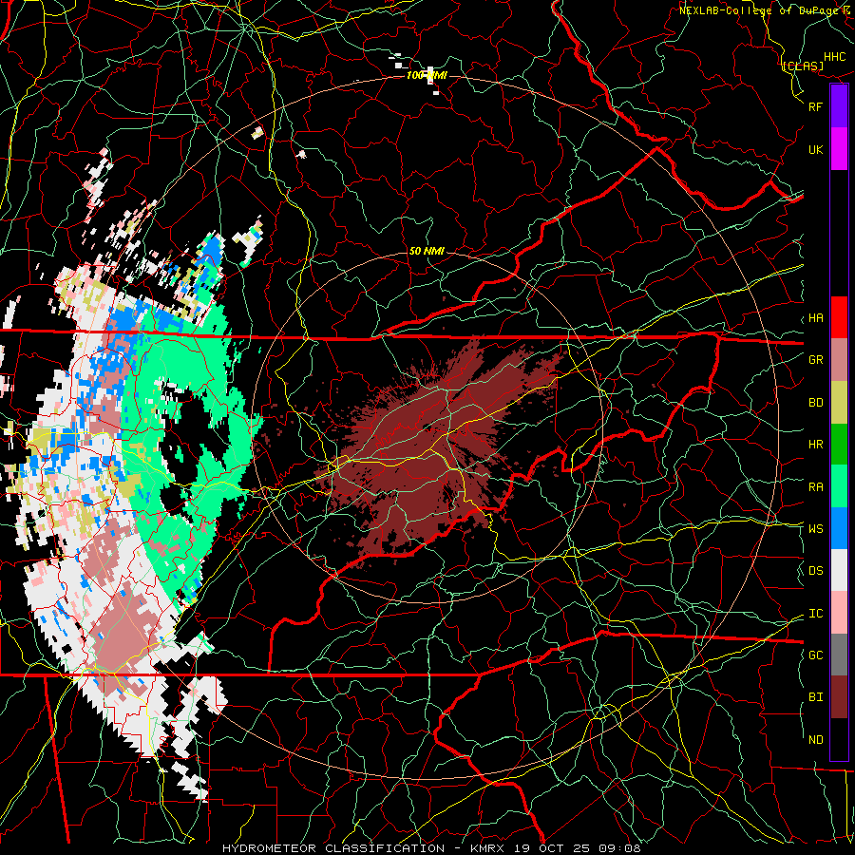
Task: Click the UK legend label
Action: [x=816, y=149]
